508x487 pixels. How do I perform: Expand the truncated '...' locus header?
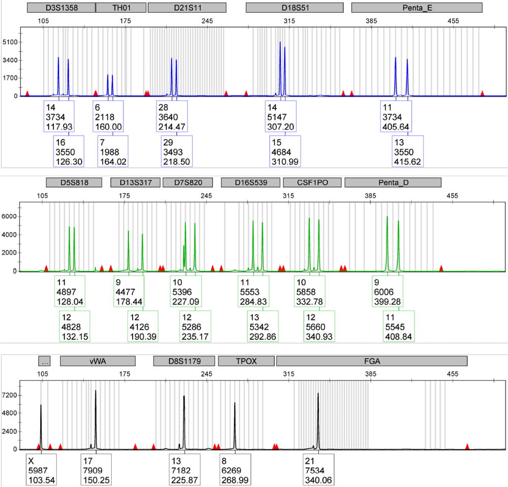point(45,361)
